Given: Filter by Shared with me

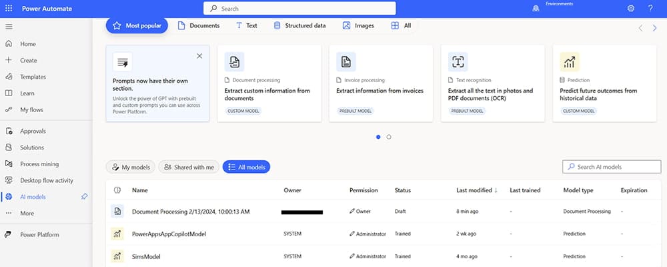Looking at the screenshot, I should 189,168.
